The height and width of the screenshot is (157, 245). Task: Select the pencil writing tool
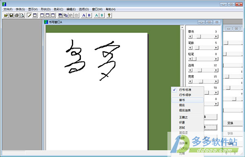pyautogui.click(x=29, y=15)
